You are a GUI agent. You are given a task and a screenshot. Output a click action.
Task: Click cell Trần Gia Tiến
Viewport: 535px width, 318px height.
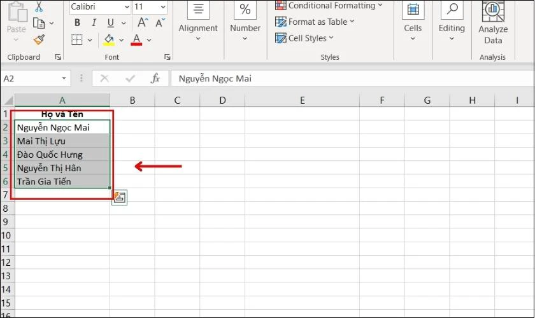click(62, 181)
